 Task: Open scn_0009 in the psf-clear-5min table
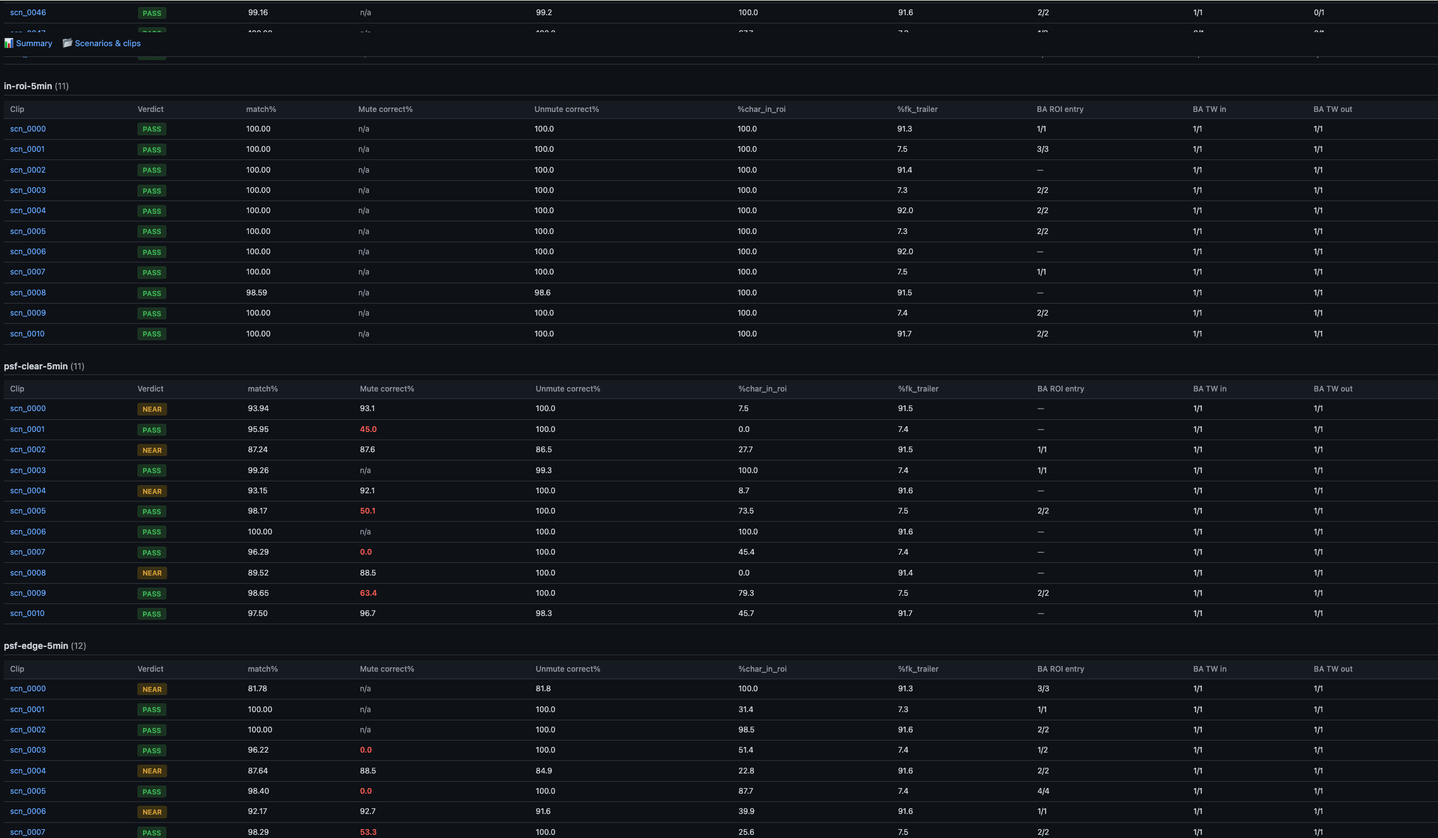28,593
